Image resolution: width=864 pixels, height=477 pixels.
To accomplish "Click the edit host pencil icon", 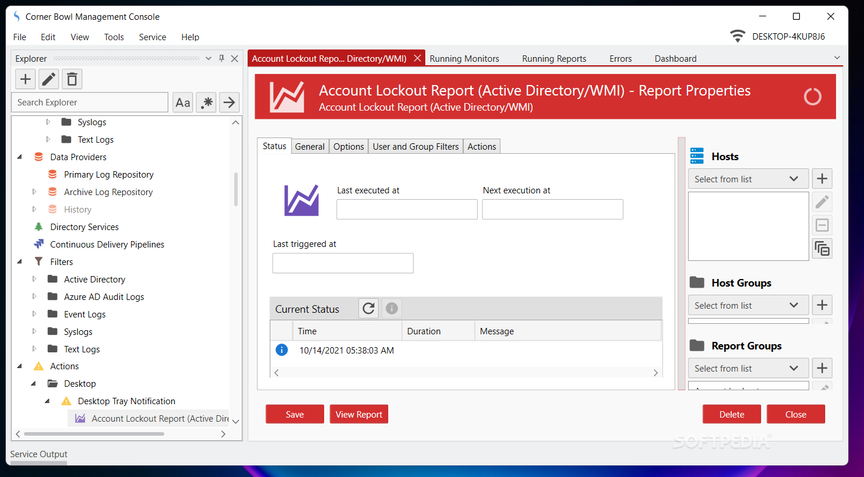I will coord(822,202).
